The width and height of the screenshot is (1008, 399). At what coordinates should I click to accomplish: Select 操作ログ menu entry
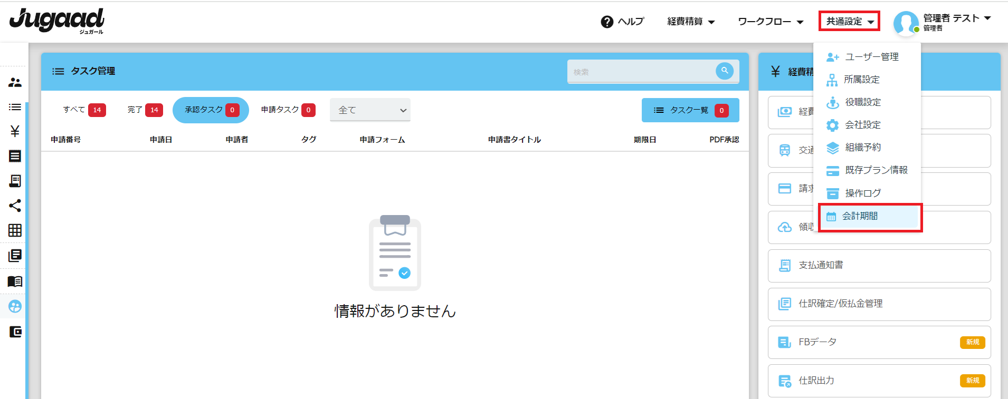(x=863, y=193)
